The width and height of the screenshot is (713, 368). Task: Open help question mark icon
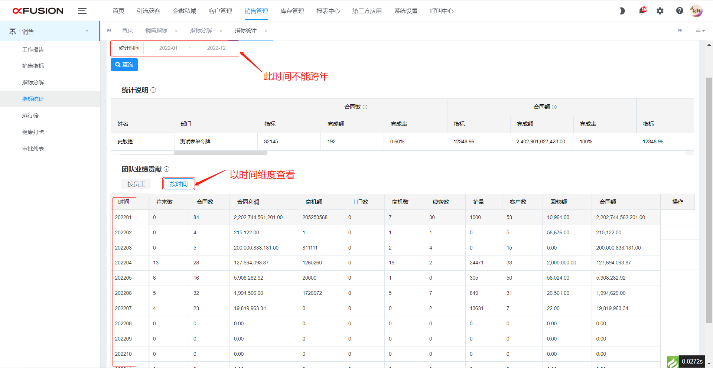click(680, 11)
